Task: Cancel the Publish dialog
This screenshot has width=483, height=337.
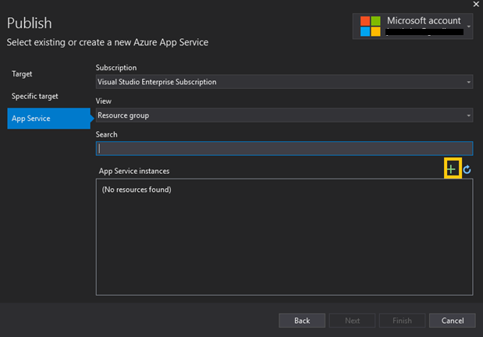Action: [x=453, y=321]
